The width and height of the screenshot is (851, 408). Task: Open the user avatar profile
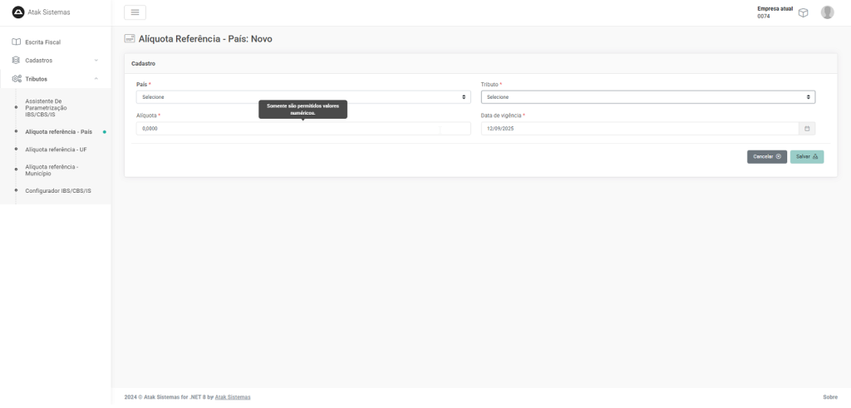pos(827,12)
